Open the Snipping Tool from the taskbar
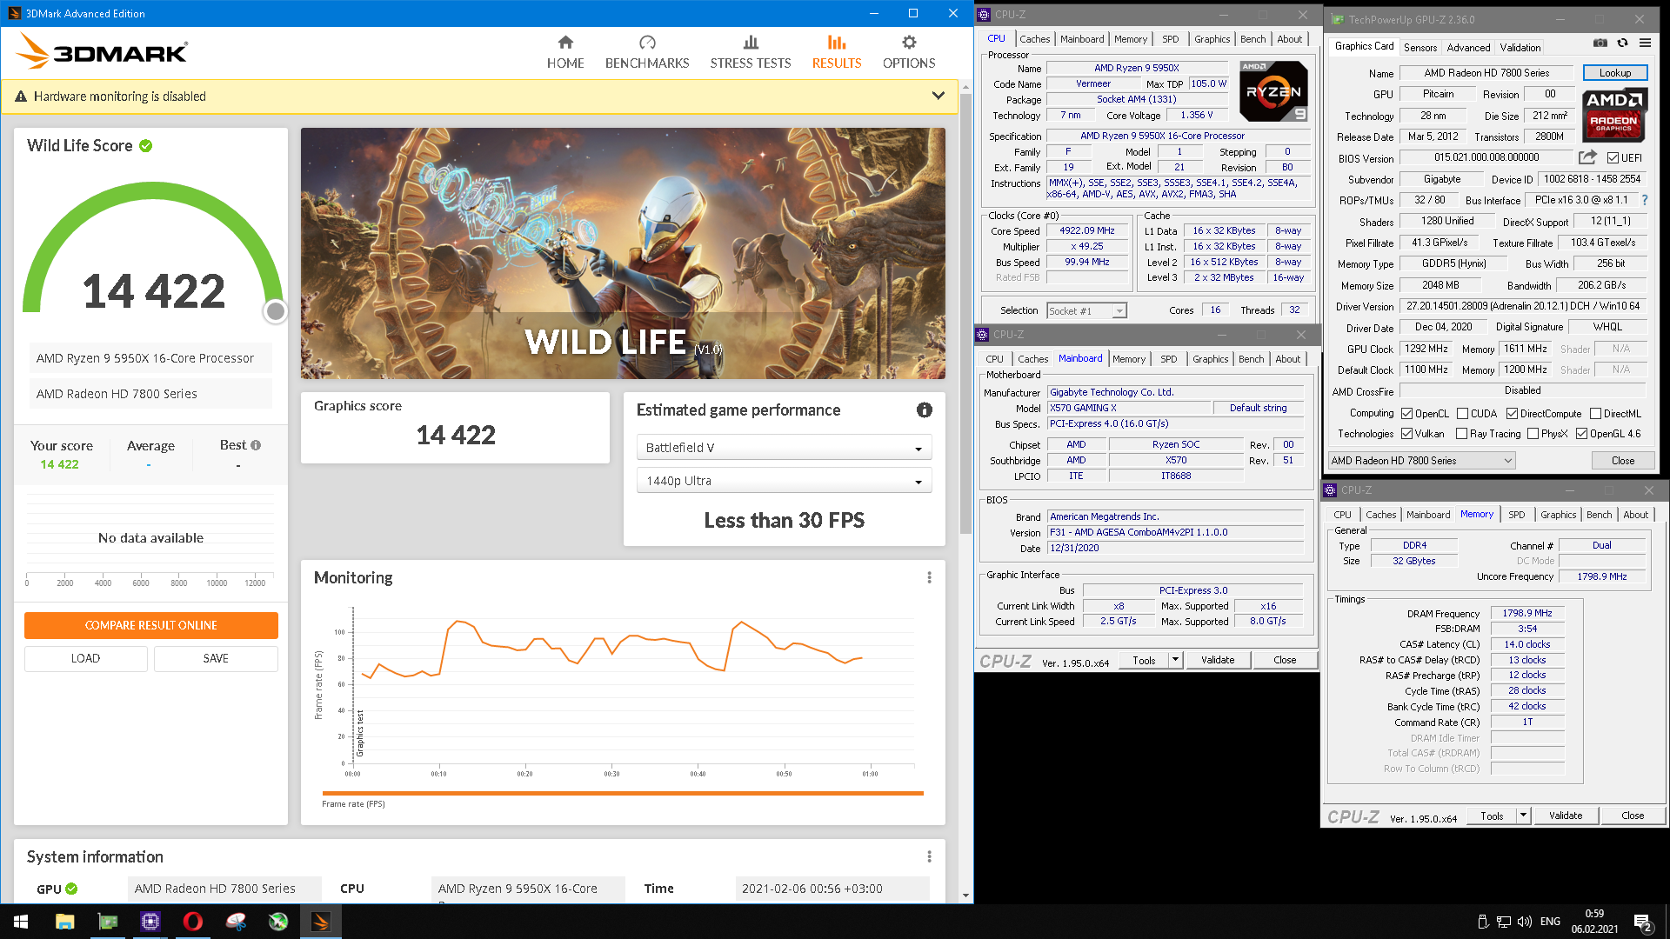 coord(236,922)
